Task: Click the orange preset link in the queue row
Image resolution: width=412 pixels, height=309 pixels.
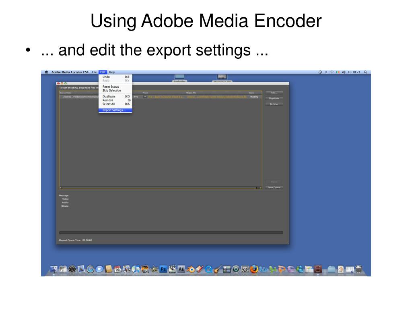Action: (166, 97)
